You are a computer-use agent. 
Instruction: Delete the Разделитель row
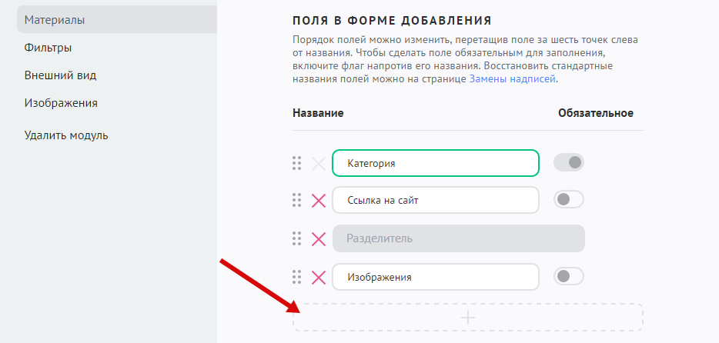[x=318, y=239]
